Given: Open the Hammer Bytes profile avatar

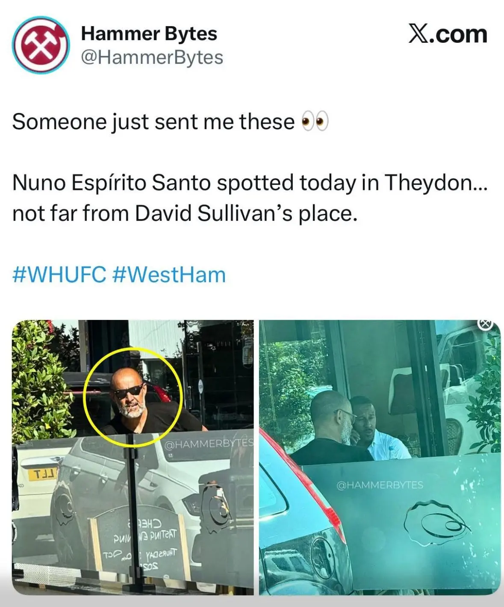Looking at the screenshot, I should pyautogui.click(x=41, y=45).
